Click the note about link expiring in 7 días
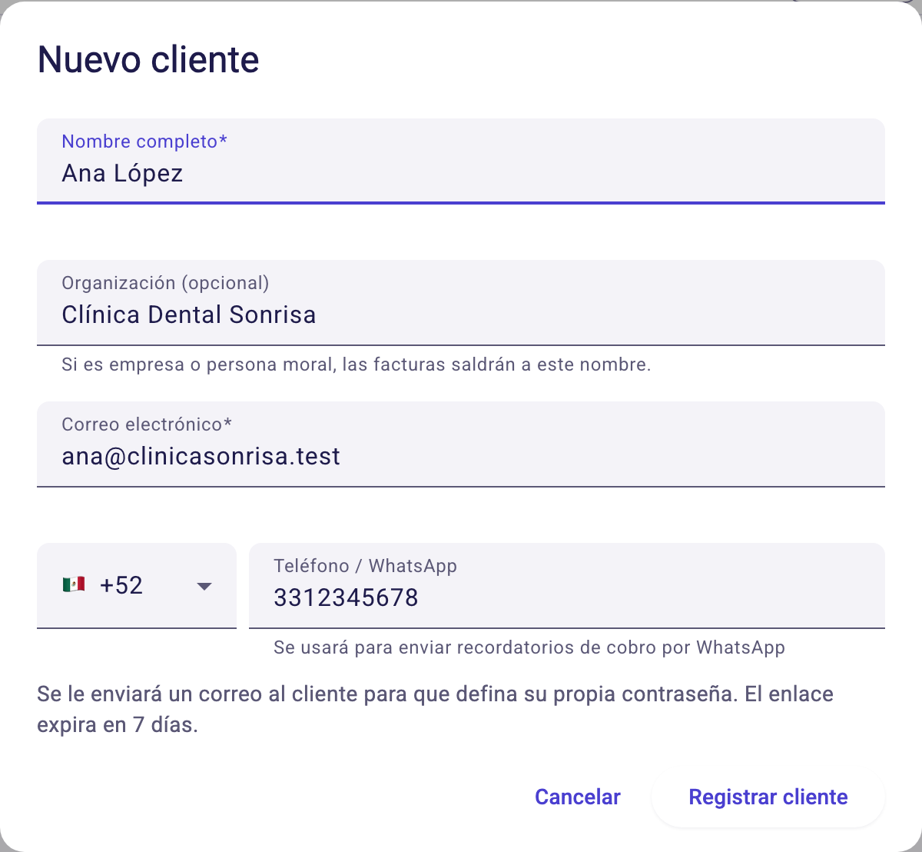This screenshot has height=852, width=922. pos(435,709)
